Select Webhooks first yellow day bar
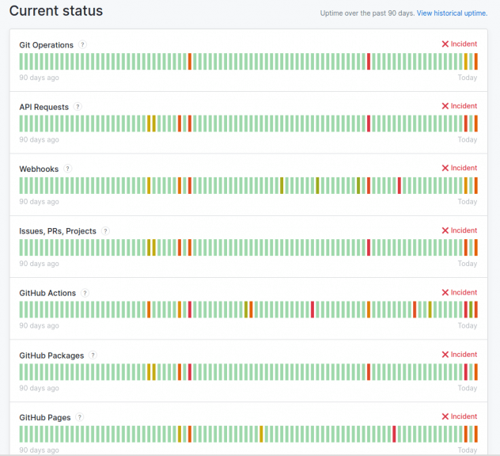500x456 pixels. point(149,185)
